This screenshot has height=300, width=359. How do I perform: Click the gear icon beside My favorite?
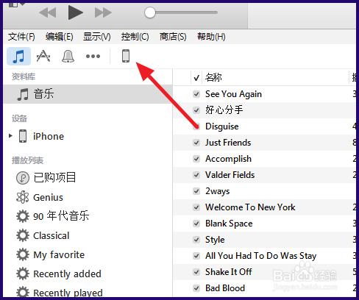coord(23,254)
